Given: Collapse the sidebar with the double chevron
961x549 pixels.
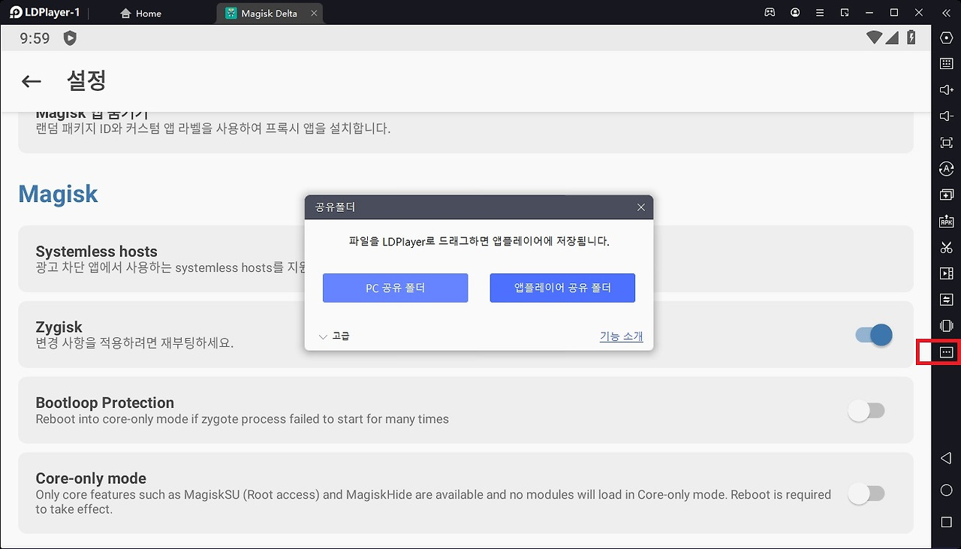Looking at the screenshot, I should click(946, 12).
